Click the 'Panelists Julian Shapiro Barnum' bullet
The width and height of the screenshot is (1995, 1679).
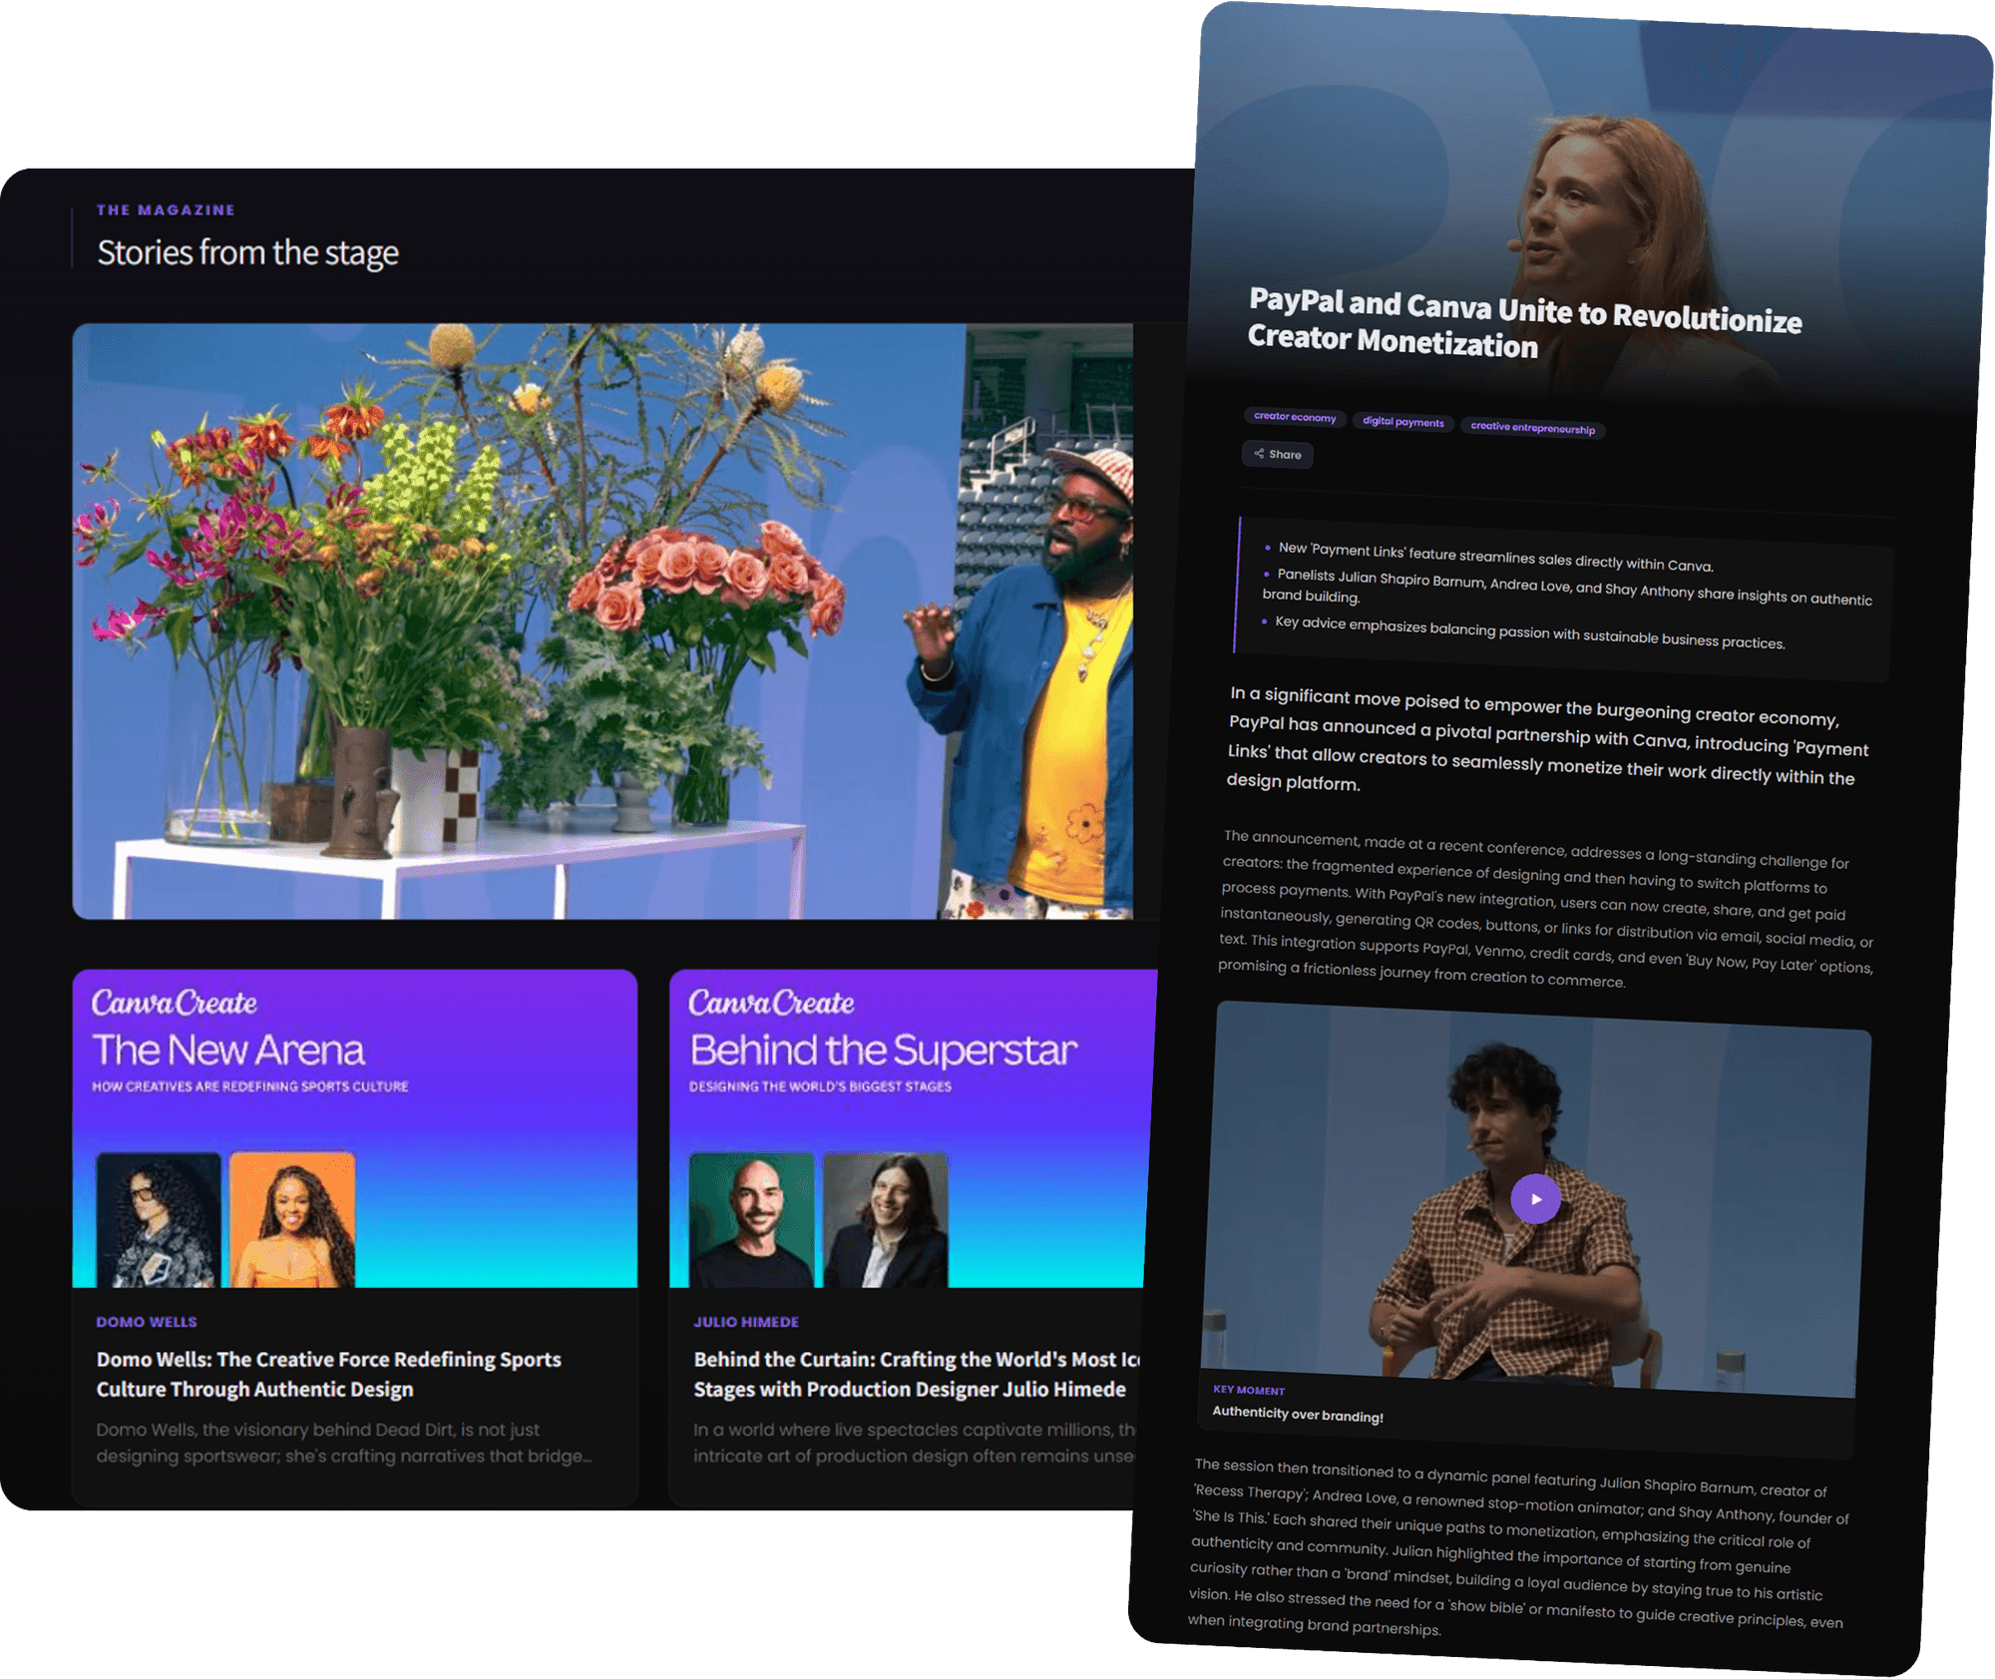[1566, 588]
